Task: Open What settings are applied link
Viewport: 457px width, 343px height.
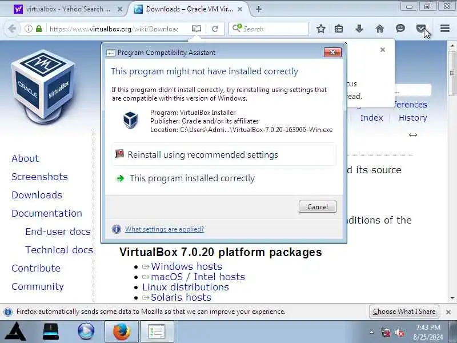Action: click(x=165, y=229)
